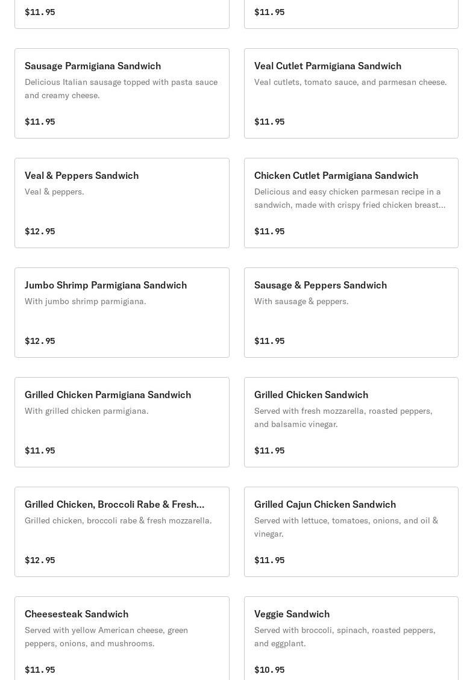Select the Grilled Chicken Sandwich item
The width and height of the screenshot is (473, 680).
(351, 422)
